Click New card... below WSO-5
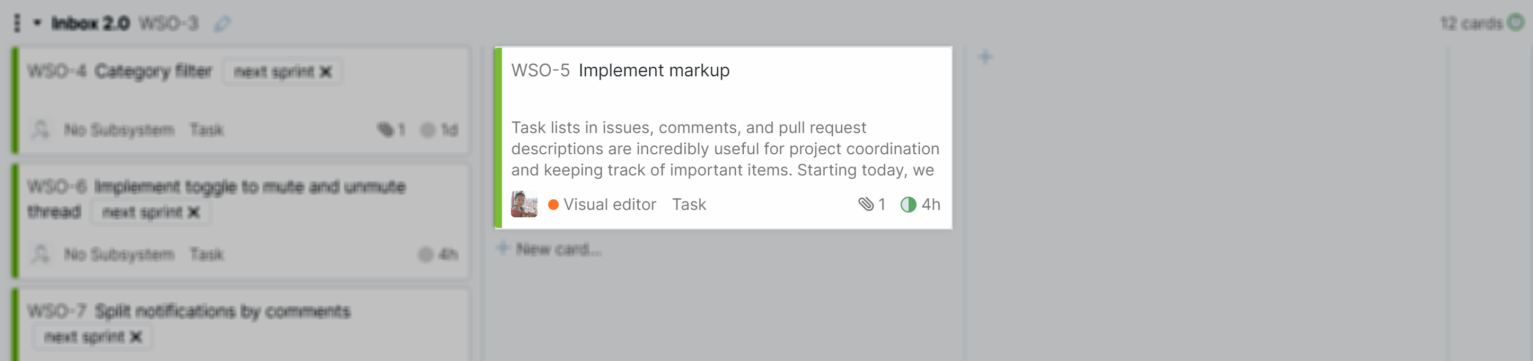Viewport: 1533px width, 361px height. [x=558, y=249]
